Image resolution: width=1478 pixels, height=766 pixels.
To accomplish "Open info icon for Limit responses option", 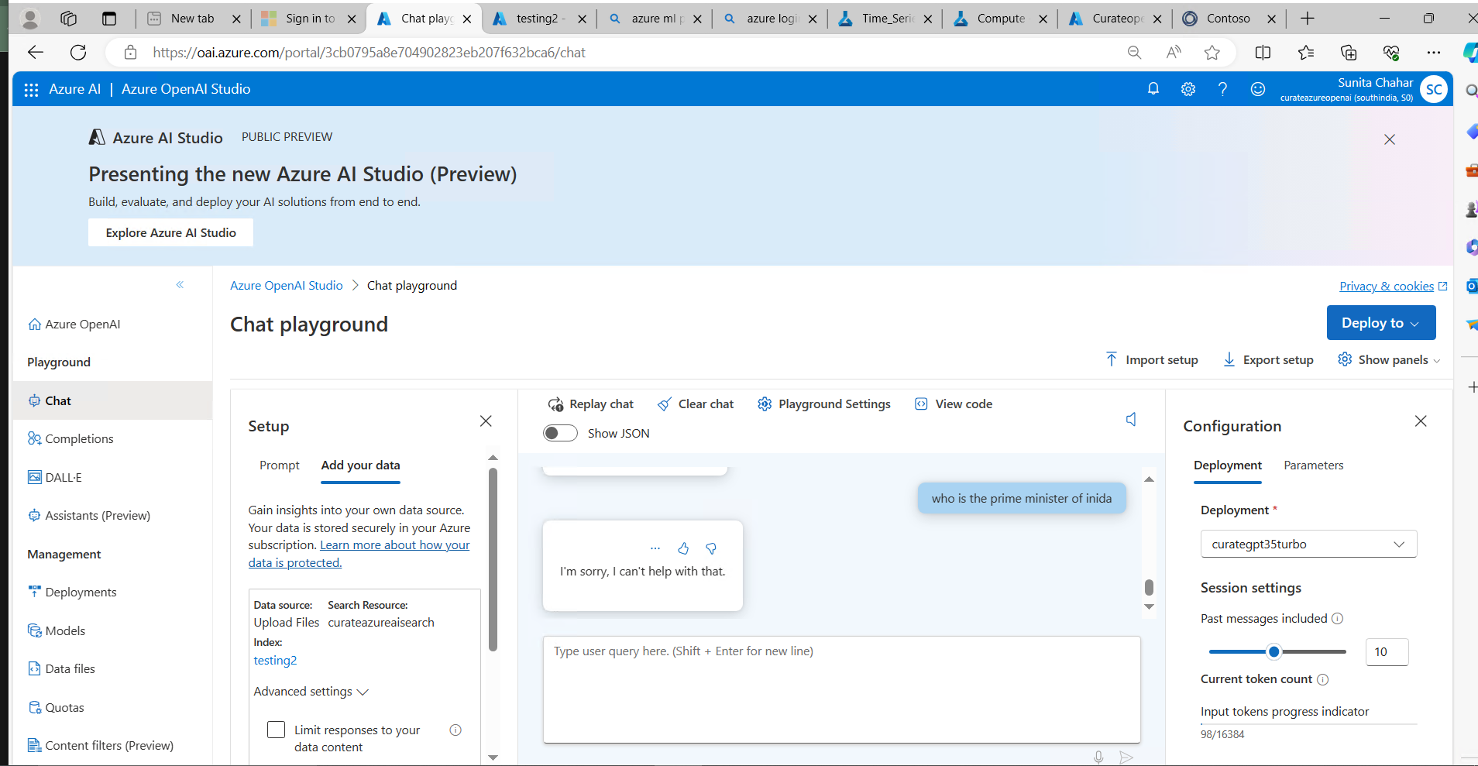I will tap(455, 730).
